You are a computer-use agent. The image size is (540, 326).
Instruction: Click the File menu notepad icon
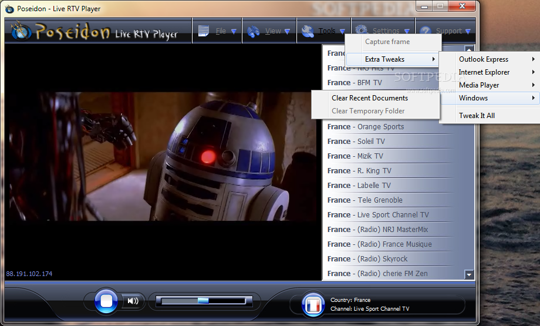(204, 31)
